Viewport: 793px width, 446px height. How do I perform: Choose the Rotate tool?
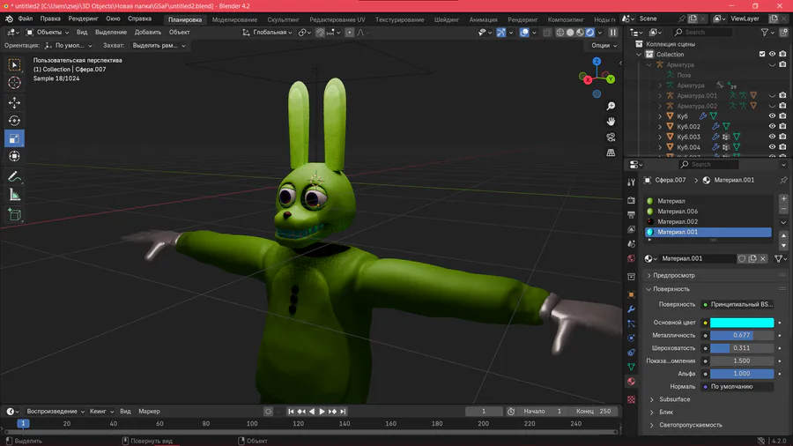click(x=14, y=121)
